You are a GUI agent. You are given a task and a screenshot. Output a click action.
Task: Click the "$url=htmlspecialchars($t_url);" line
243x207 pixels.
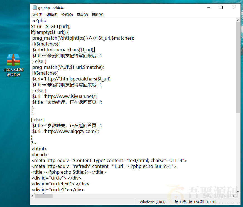[x=63, y=50]
